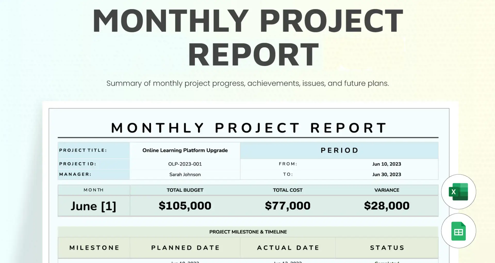Click the To date Jun 30, 2023
The width and height of the screenshot is (495, 263).
coord(386,175)
